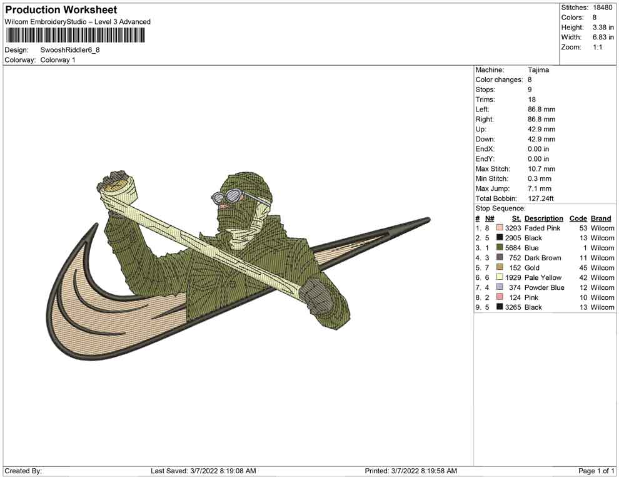
Task: Click the design name 'SwooshRiddler6_8'
Action: (70, 50)
